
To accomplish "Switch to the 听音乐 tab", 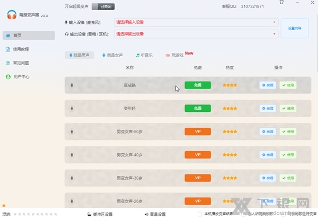I will [x=144, y=55].
